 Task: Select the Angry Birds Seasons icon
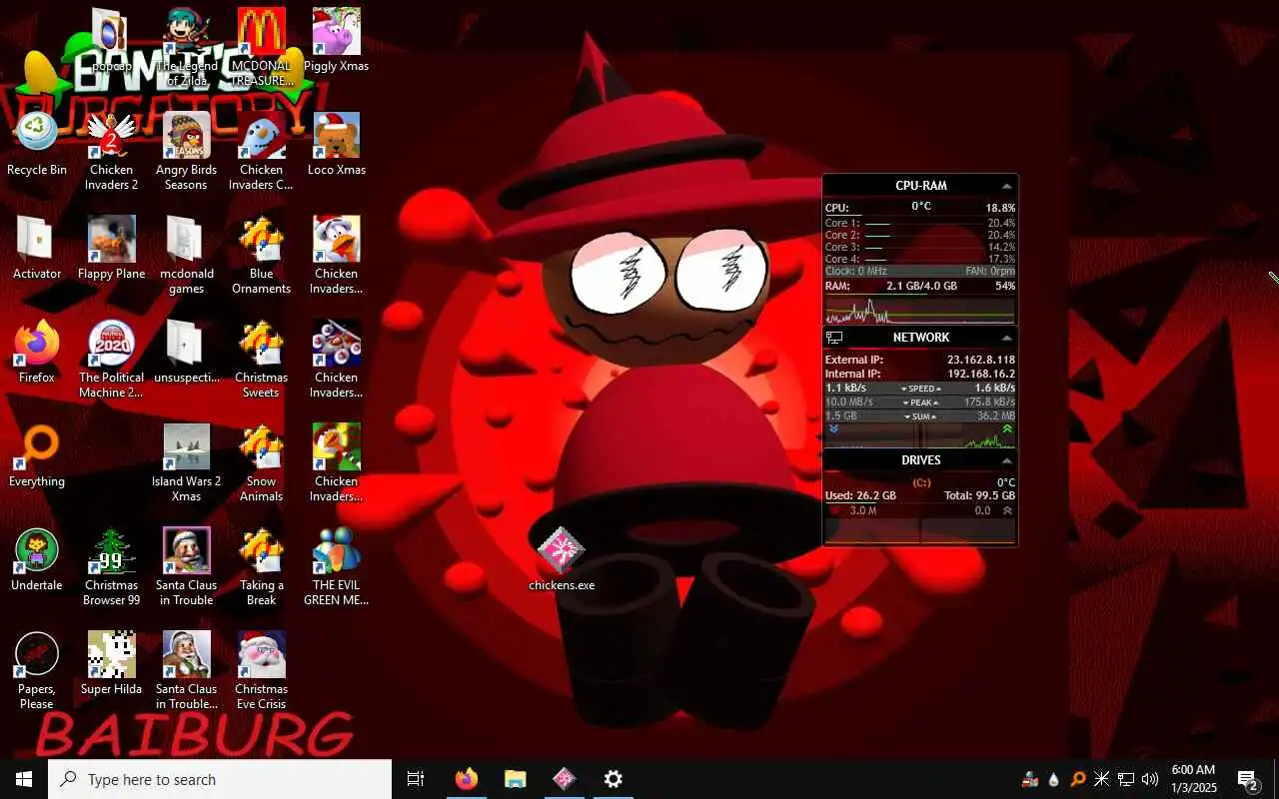tap(186, 151)
